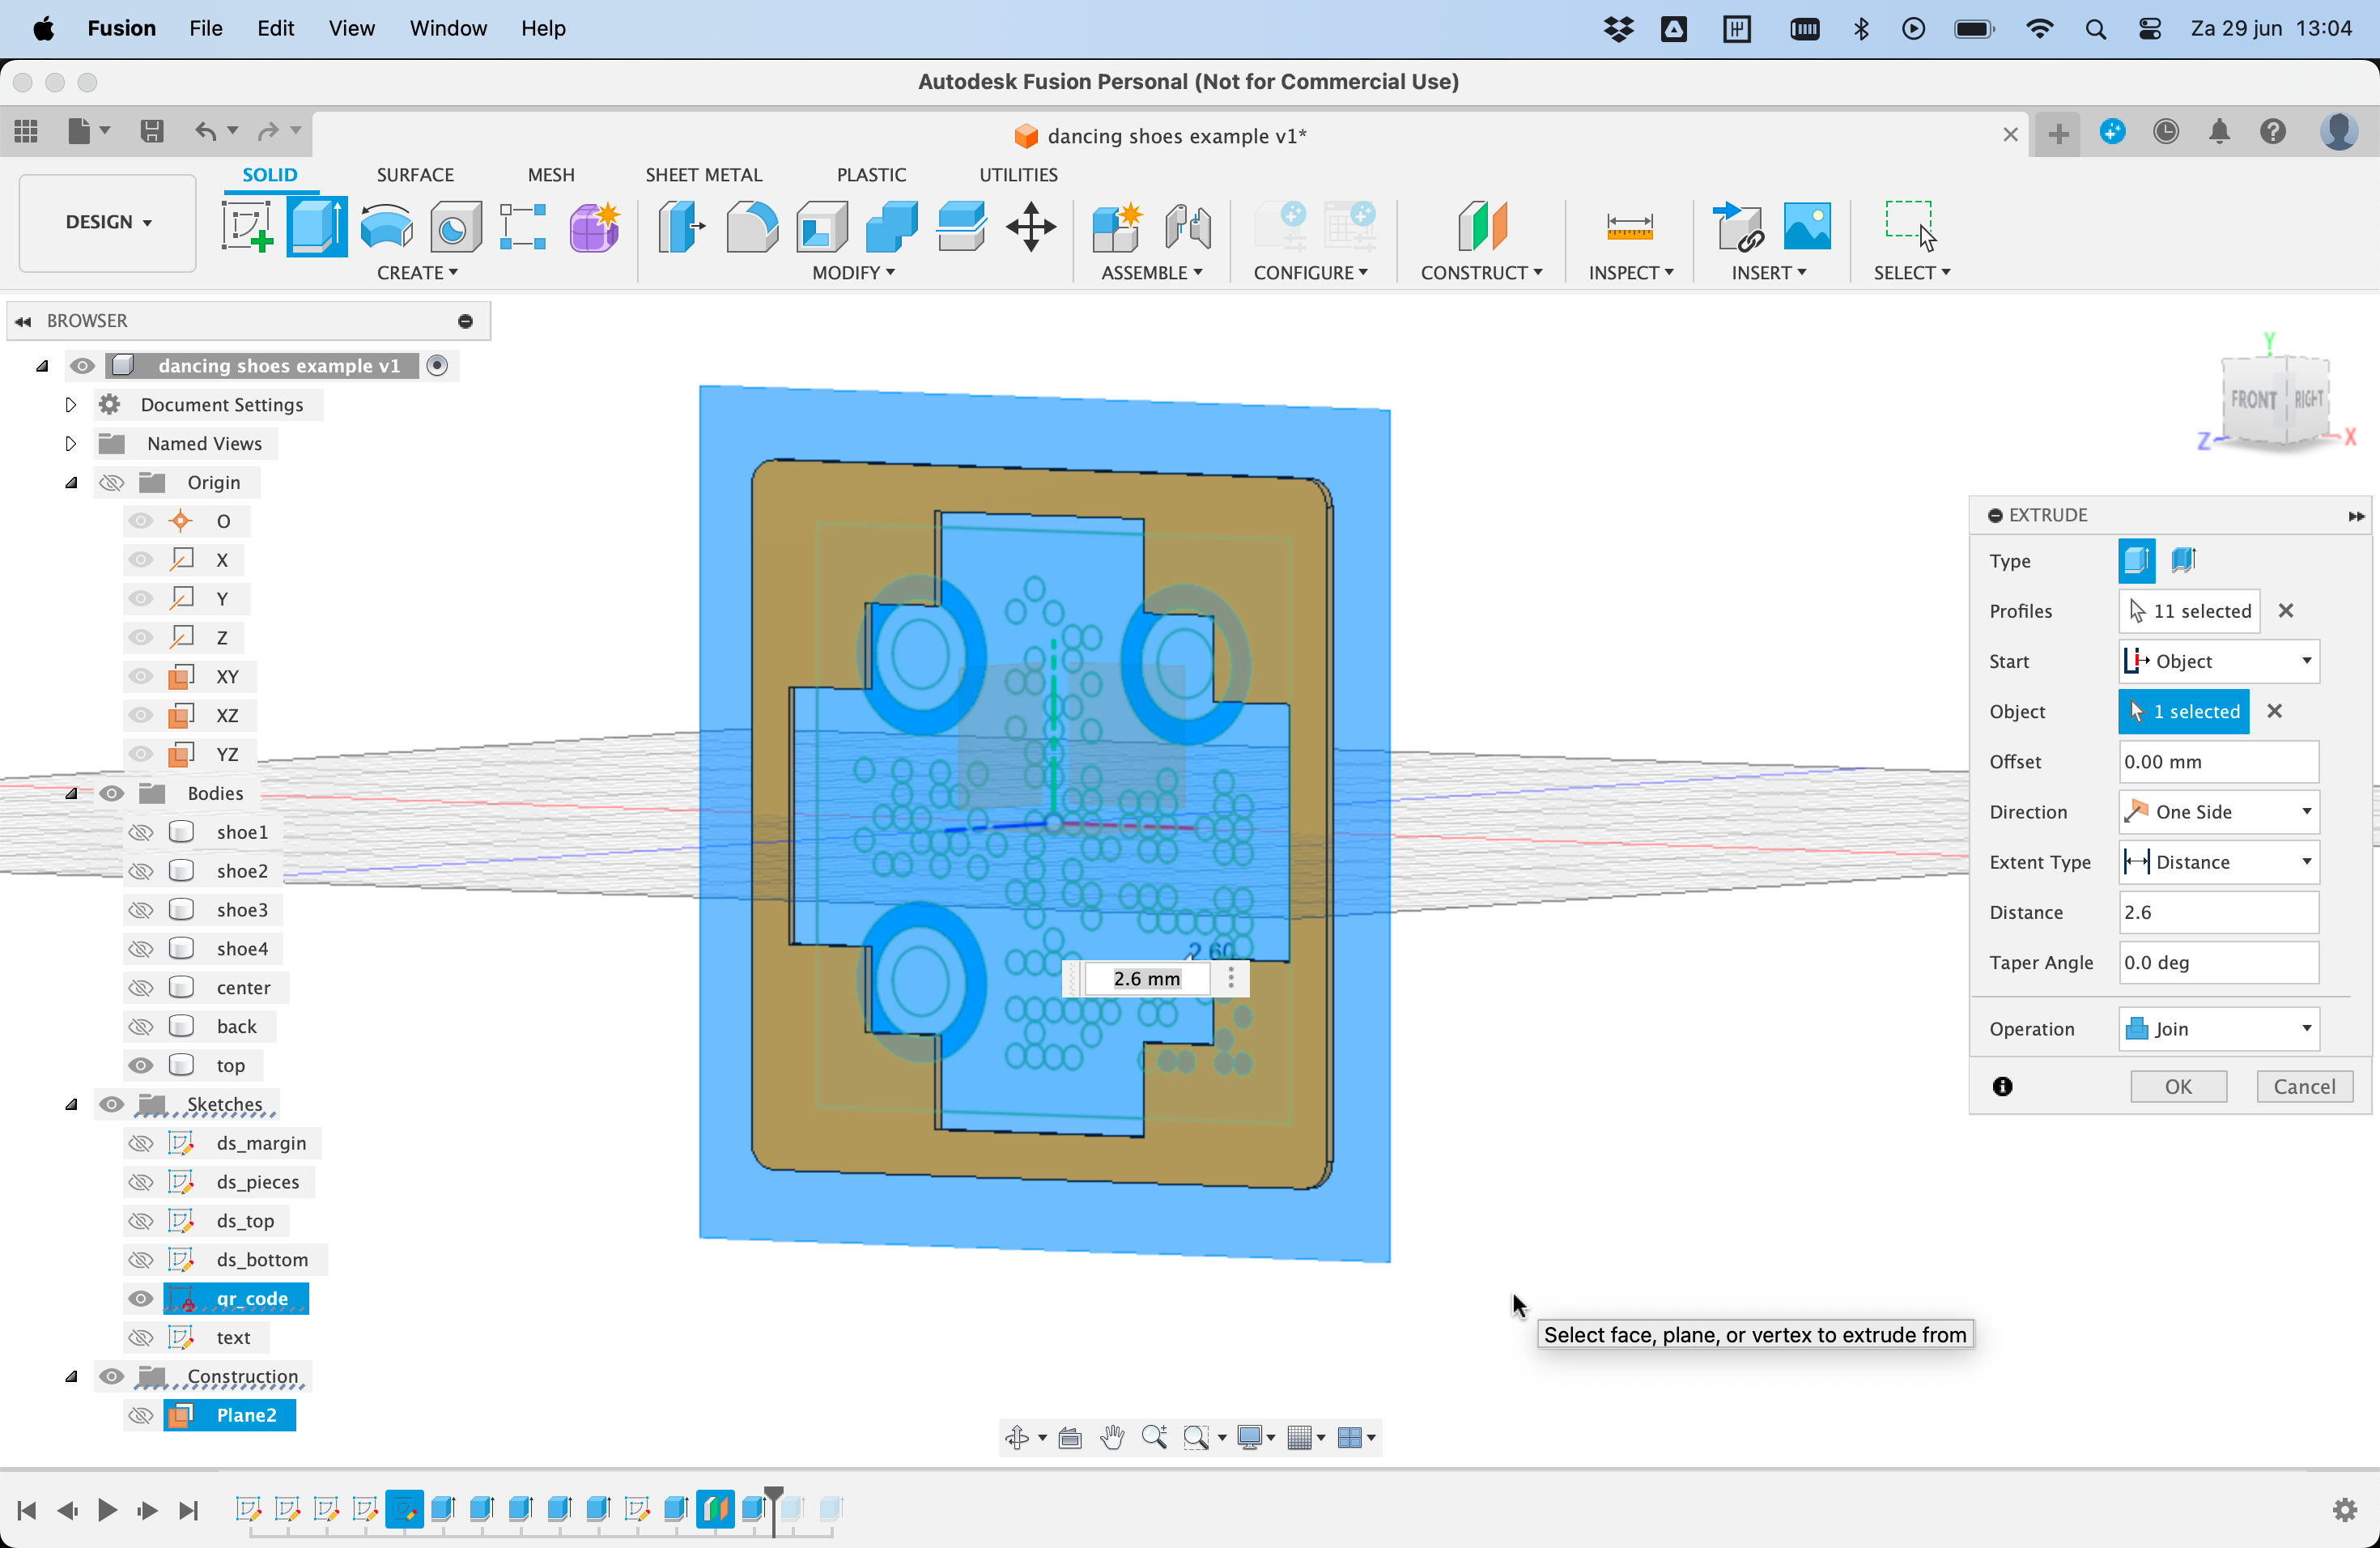Expand the Sketches folder in browser
This screenshot has width=2380, height=1548.
[x=71, y=1104]
